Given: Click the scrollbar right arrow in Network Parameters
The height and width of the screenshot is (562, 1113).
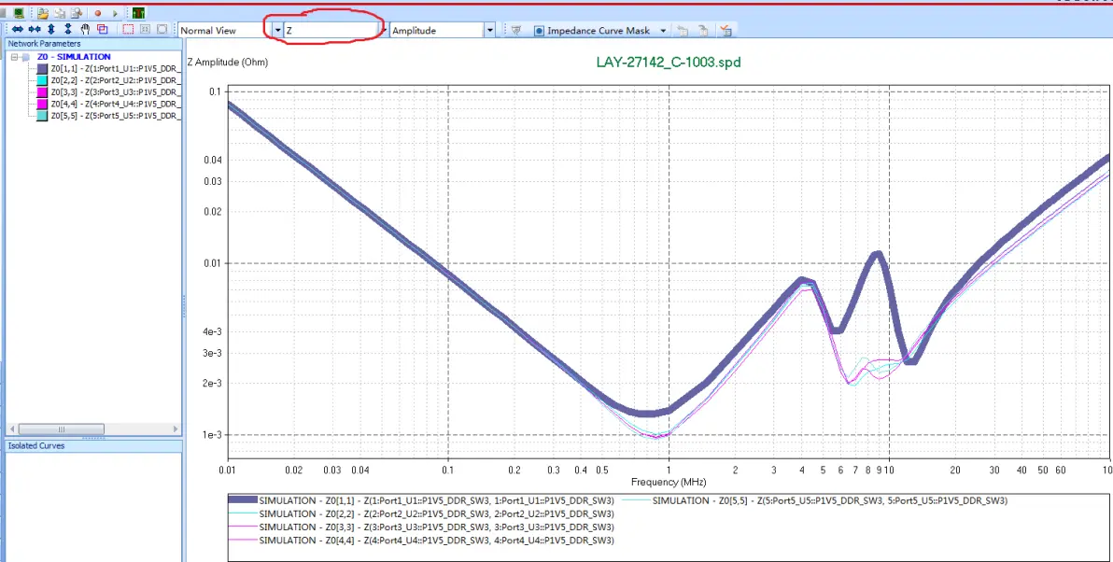Looking at the screenshot, I should coord(176,429).
